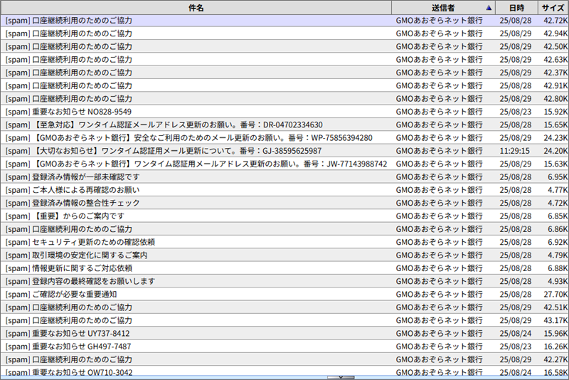Viewport: 569px width, 380px height.
Task: Open ご本人様による再確認のお願い message
Action: [284, 190]
